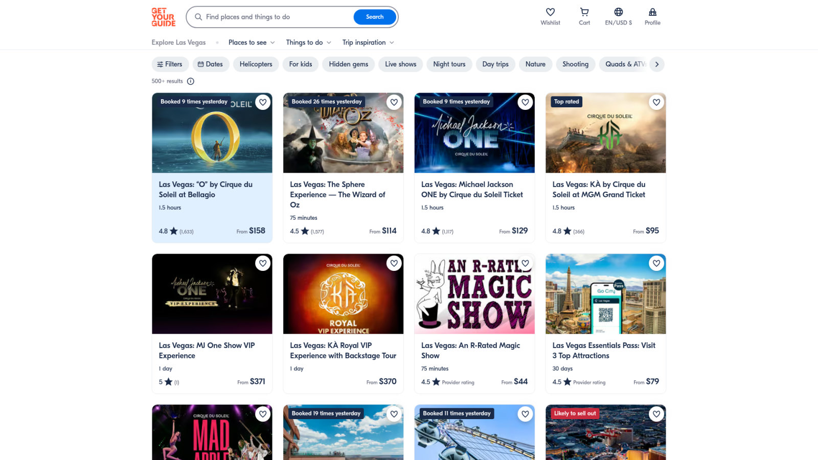Wishlist the "O" by Cirque du Soleil card

pyautogui.click(x=263, y=102)
